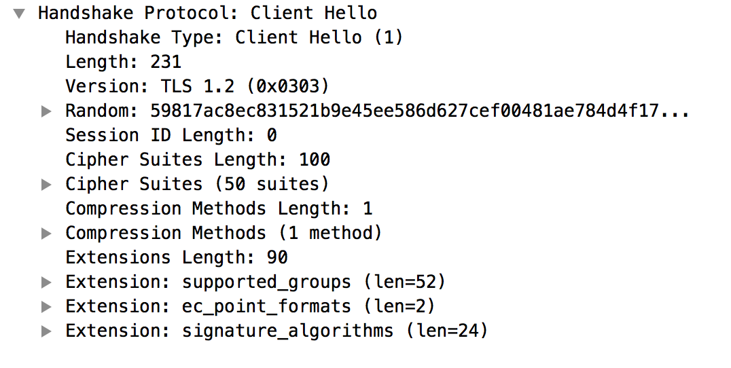Image resolution: width=731 pixels, height=368 pixels.
Task: Select the Session ID Length: 0 row
Action: (171, 135)
